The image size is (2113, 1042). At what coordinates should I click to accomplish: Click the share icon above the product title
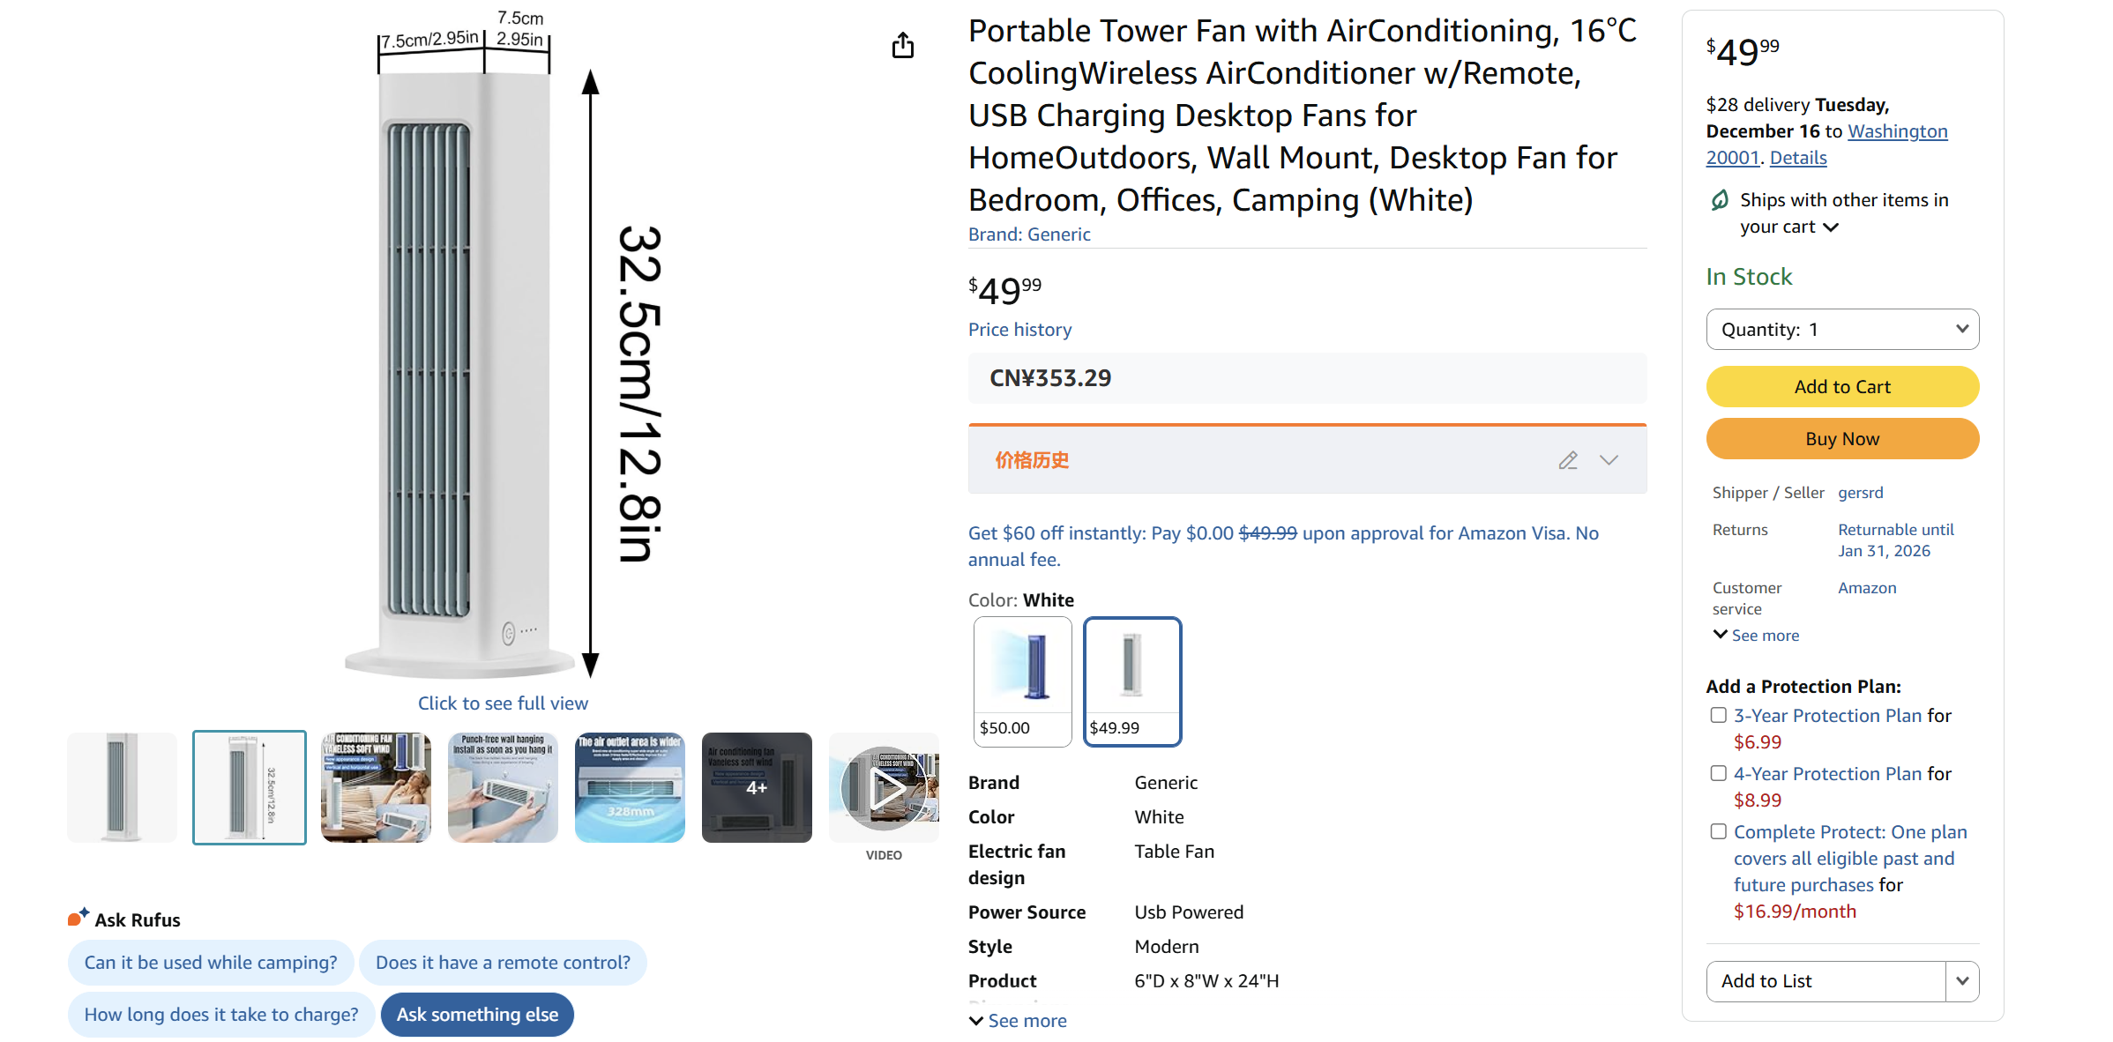[903, 46]
